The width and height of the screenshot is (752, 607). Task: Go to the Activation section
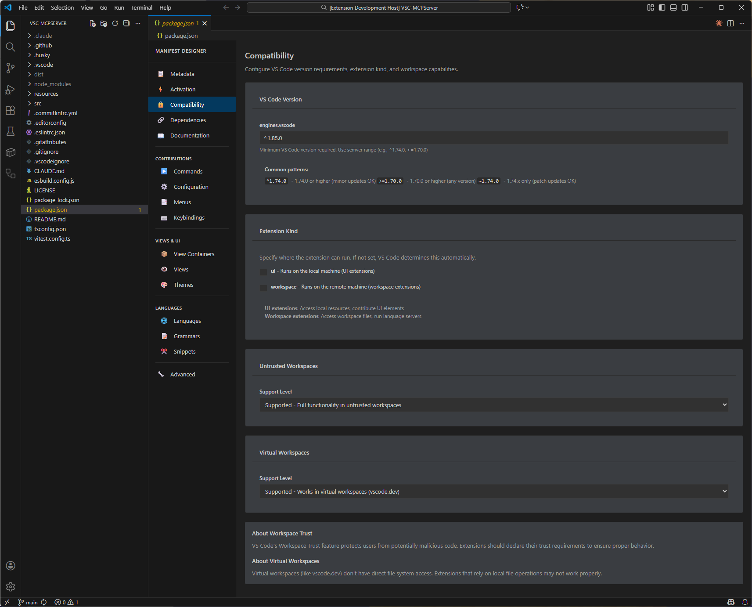192,89
